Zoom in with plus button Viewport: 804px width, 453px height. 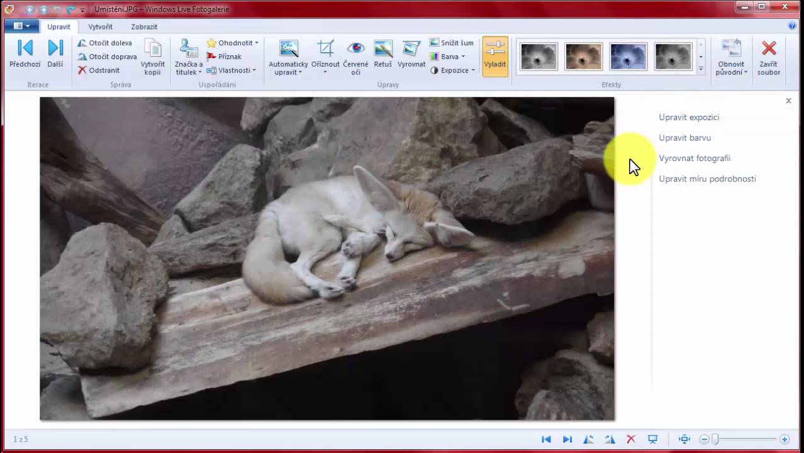pyautogui.click(x=784, y=439)
